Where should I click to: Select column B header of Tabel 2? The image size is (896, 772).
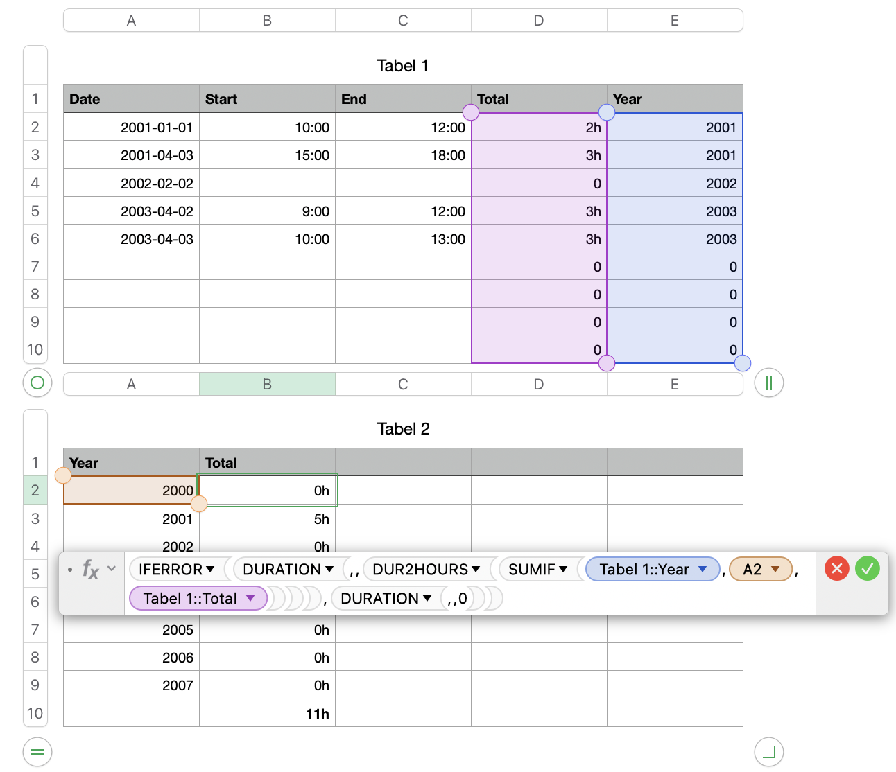(267, 384)
